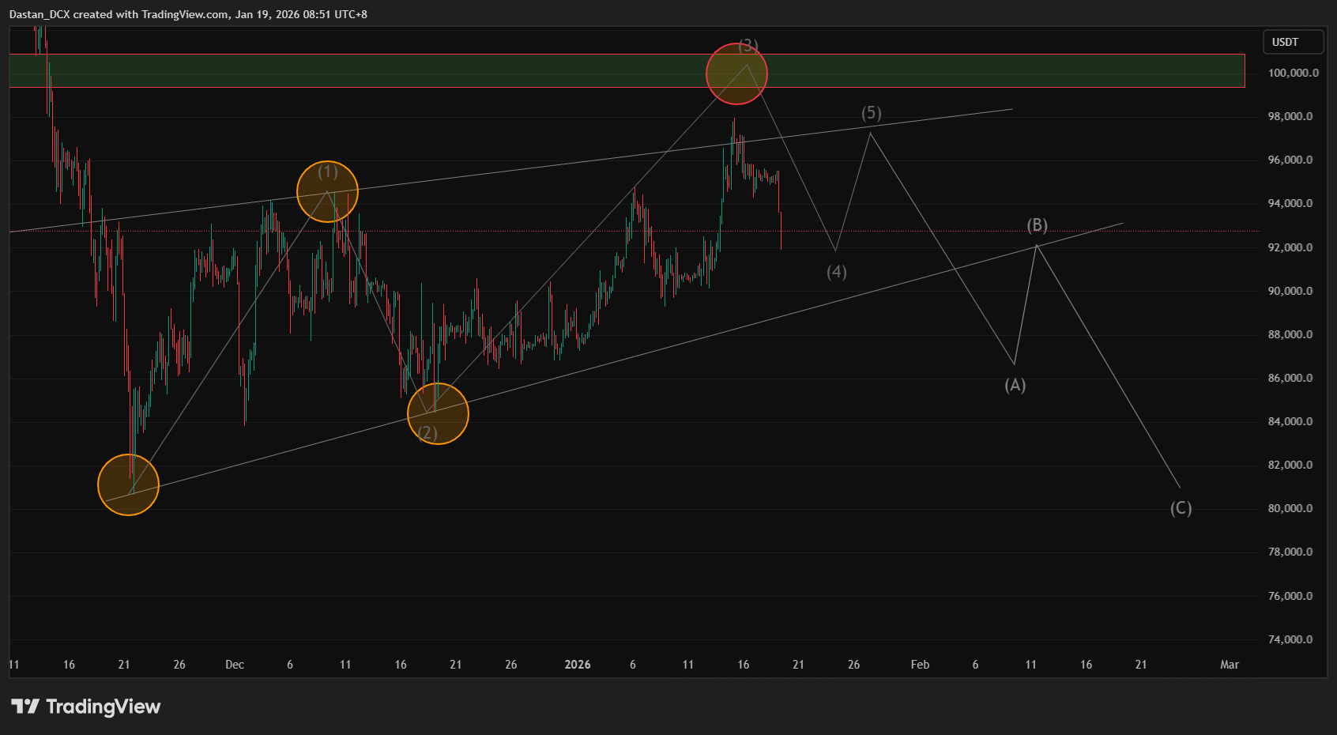Click the 2026 label on time axis
The image size is (1337, 735).
click(578, 665)
